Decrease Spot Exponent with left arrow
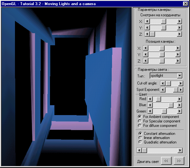The image size is (190, 168). coord(163,90)
